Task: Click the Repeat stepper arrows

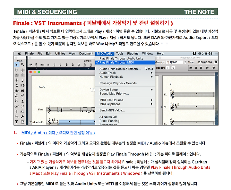Action: 173,68
